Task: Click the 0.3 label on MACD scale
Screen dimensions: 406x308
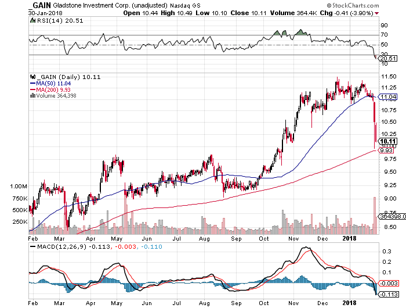Action: 387,251
